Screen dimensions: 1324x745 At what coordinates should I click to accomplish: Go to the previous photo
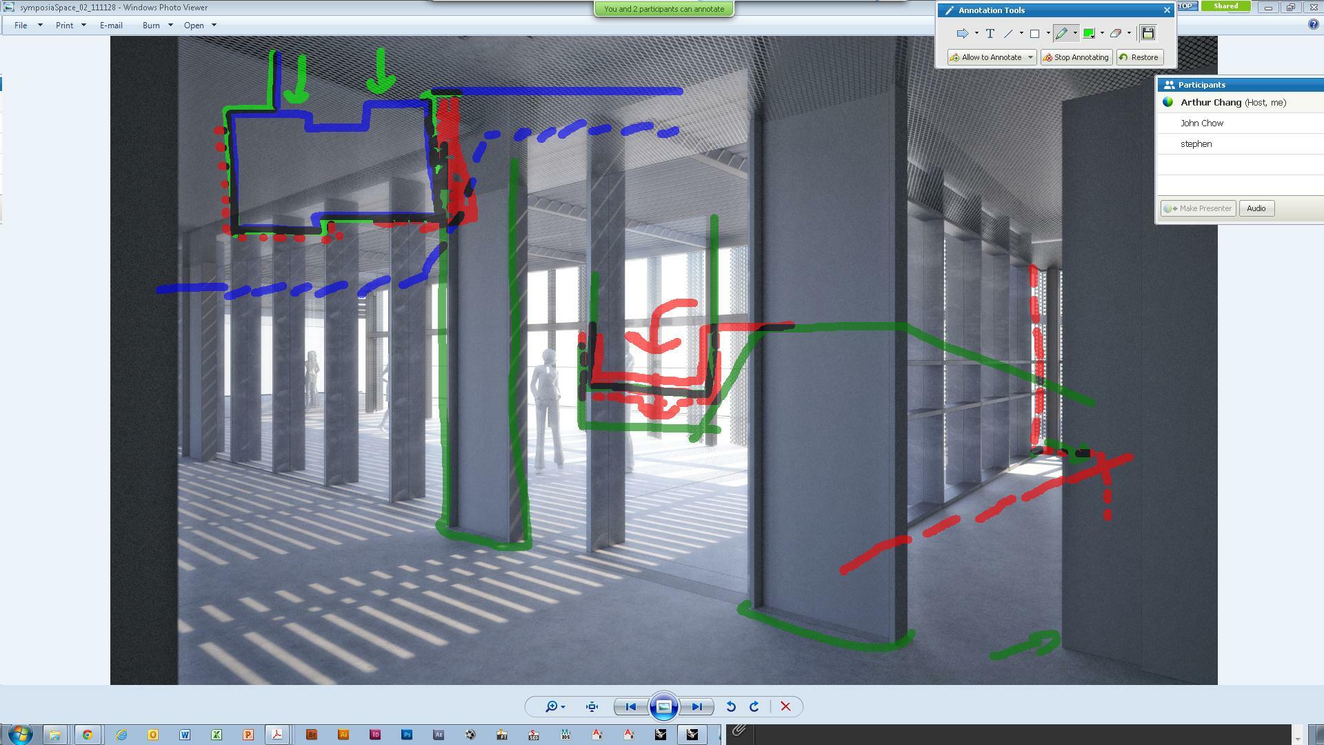coord(630,706)
